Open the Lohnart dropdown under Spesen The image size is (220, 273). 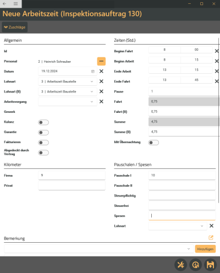(x=202, y=226)
